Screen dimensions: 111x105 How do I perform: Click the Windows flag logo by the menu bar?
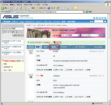click(x=108, y=4)
